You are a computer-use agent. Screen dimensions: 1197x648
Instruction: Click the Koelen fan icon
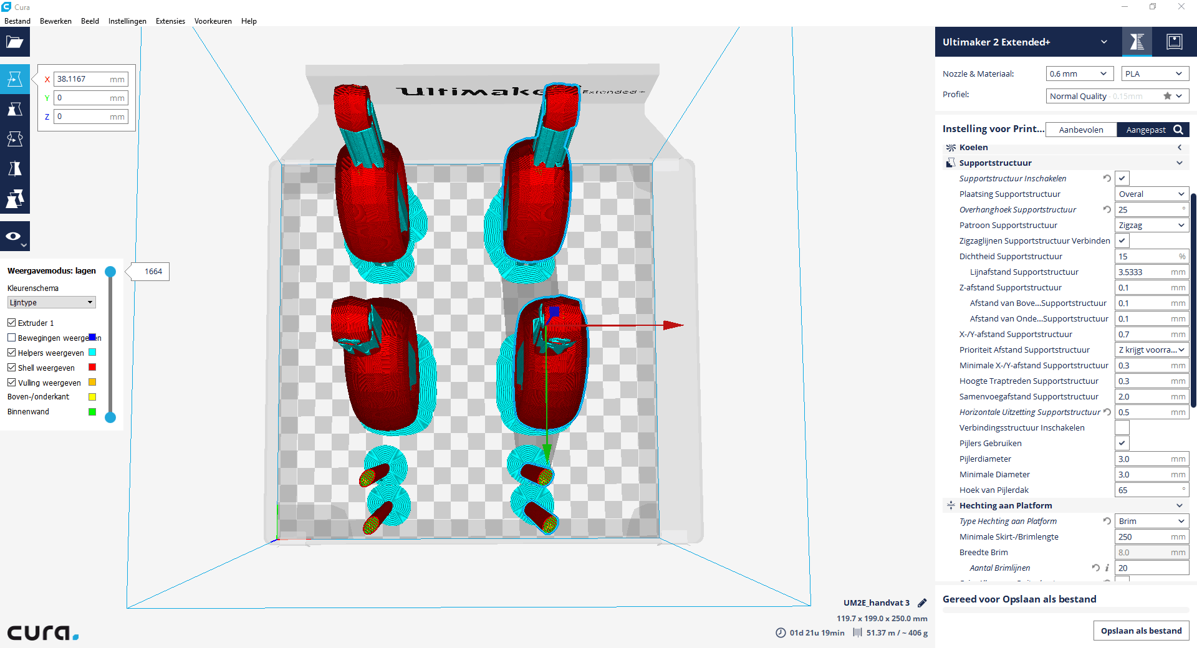pos(951,148)
